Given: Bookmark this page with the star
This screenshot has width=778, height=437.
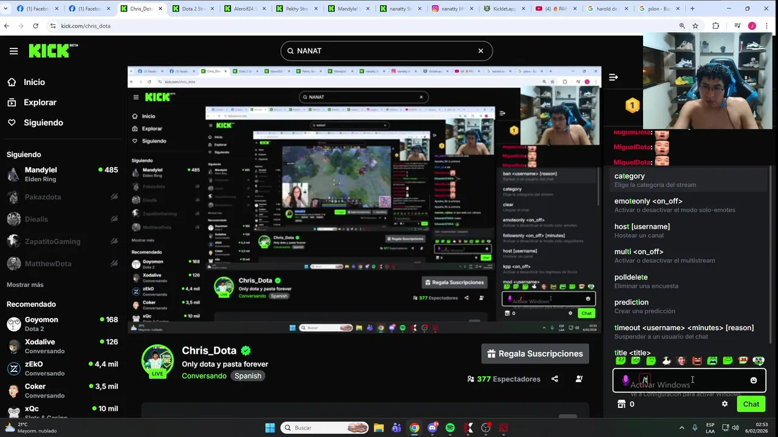Looking at the screenshot, I should (695, 26).
